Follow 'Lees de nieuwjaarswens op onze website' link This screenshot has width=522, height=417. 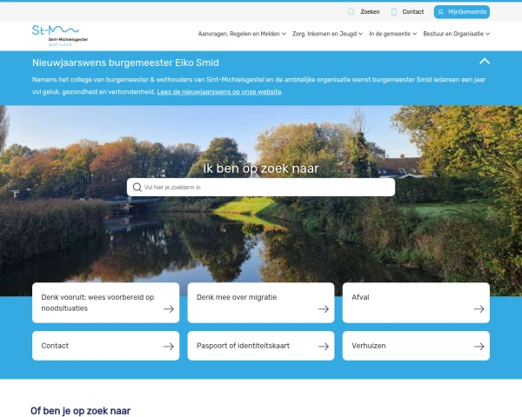[219, 92]
